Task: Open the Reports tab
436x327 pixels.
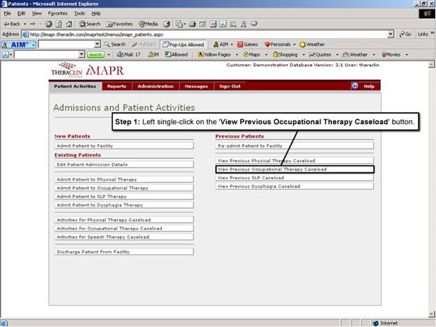Action: pyautogui.click(x=116, y=86)
